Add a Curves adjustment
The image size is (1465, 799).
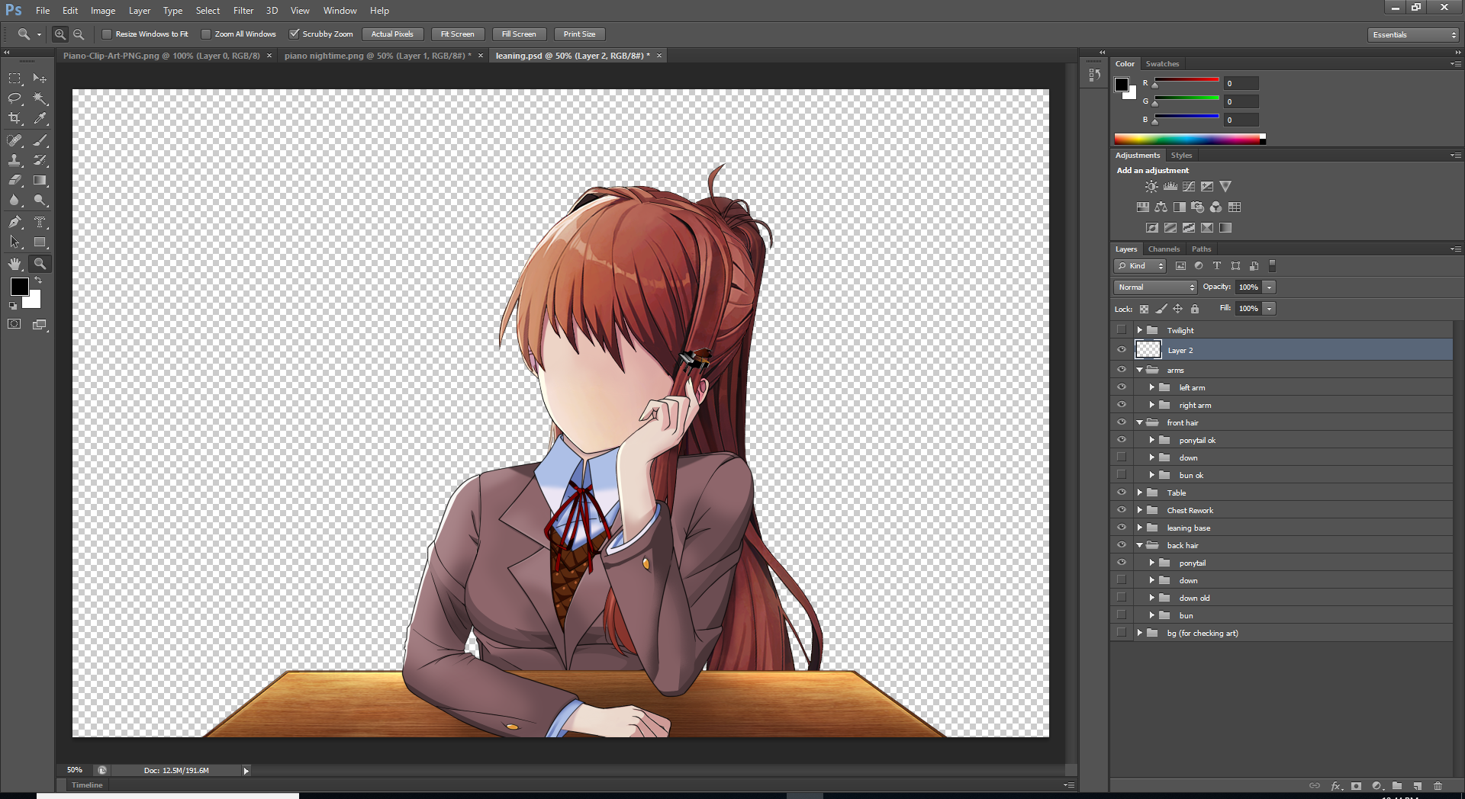pyautogui.click(x=1188, y=186)
